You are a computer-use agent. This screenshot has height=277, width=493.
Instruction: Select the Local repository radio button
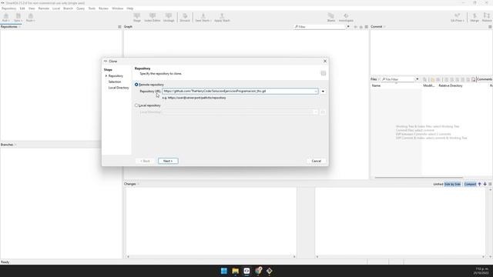coord(136,105)
